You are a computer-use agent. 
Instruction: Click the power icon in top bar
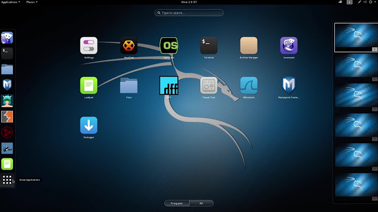[x=370, y=2]
